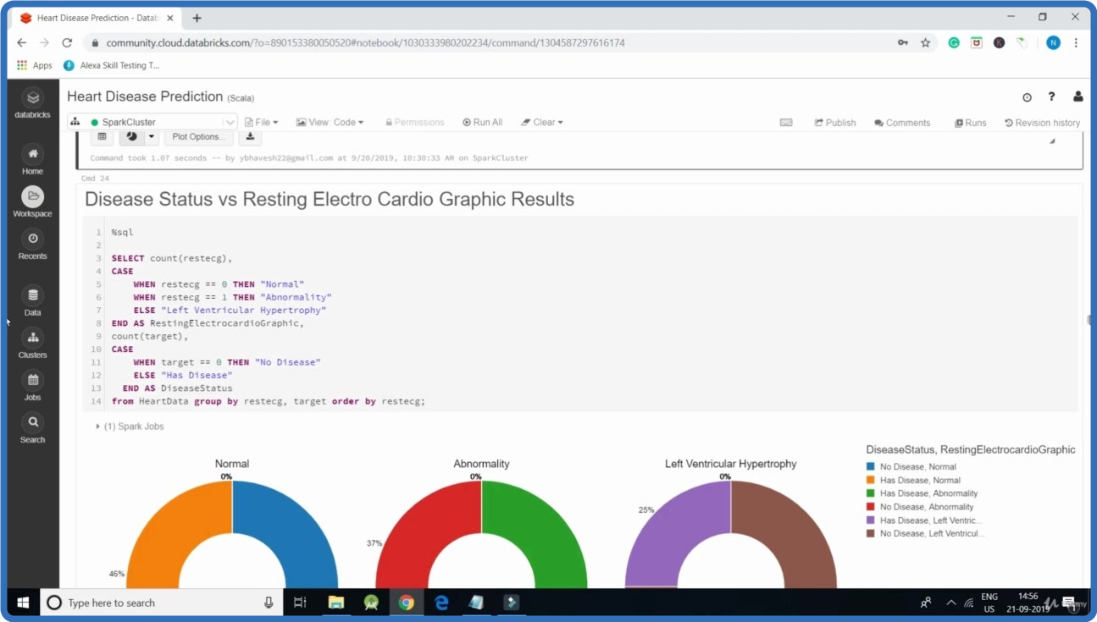This screenshot has height=622, width=1097.
Task: Open the Apps bookmarks shortcut
Action: 35,65
